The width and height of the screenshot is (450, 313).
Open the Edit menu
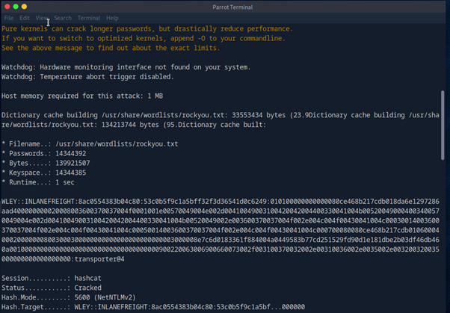[x=25, y=18]
